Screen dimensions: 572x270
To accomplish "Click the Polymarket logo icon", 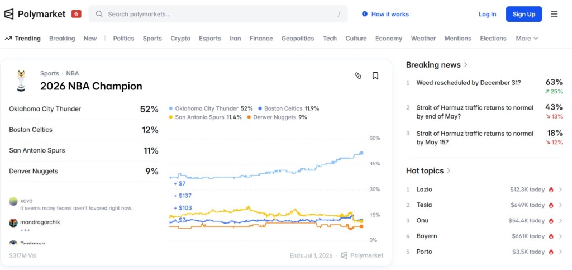I will [x=9, y=14].
